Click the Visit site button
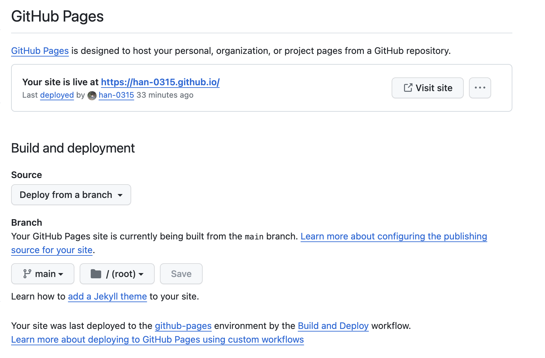The image size is (545, 358). pyautogui.click(x=428, y=88)
